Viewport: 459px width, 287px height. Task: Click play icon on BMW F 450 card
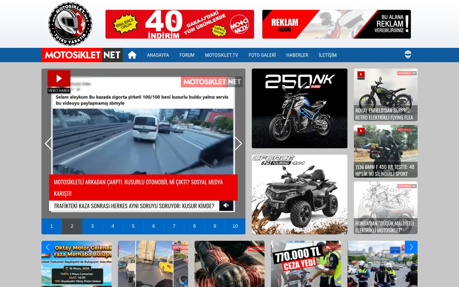pyautogui.click(x=361, y=131)
